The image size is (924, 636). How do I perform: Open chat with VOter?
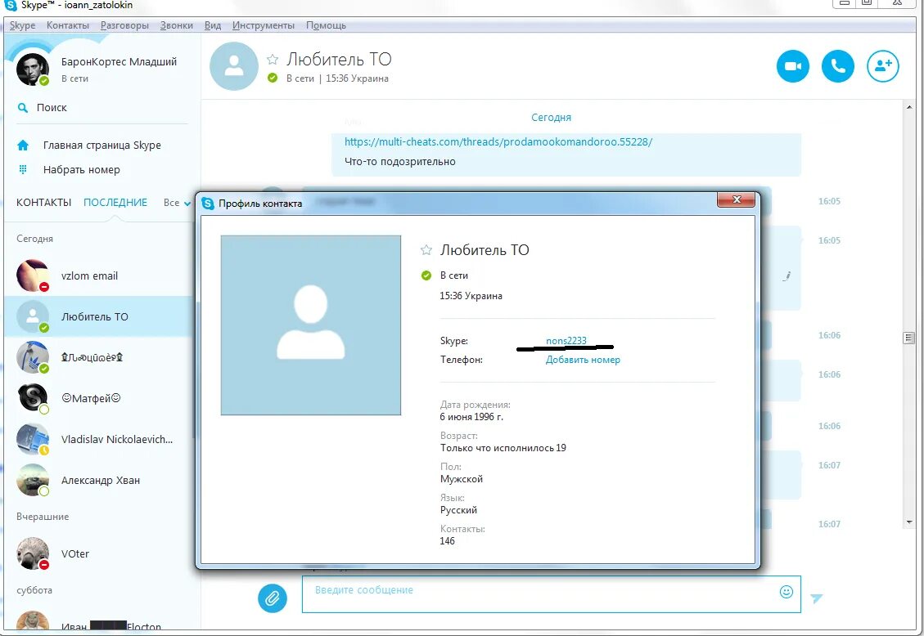tap(100, 553)
